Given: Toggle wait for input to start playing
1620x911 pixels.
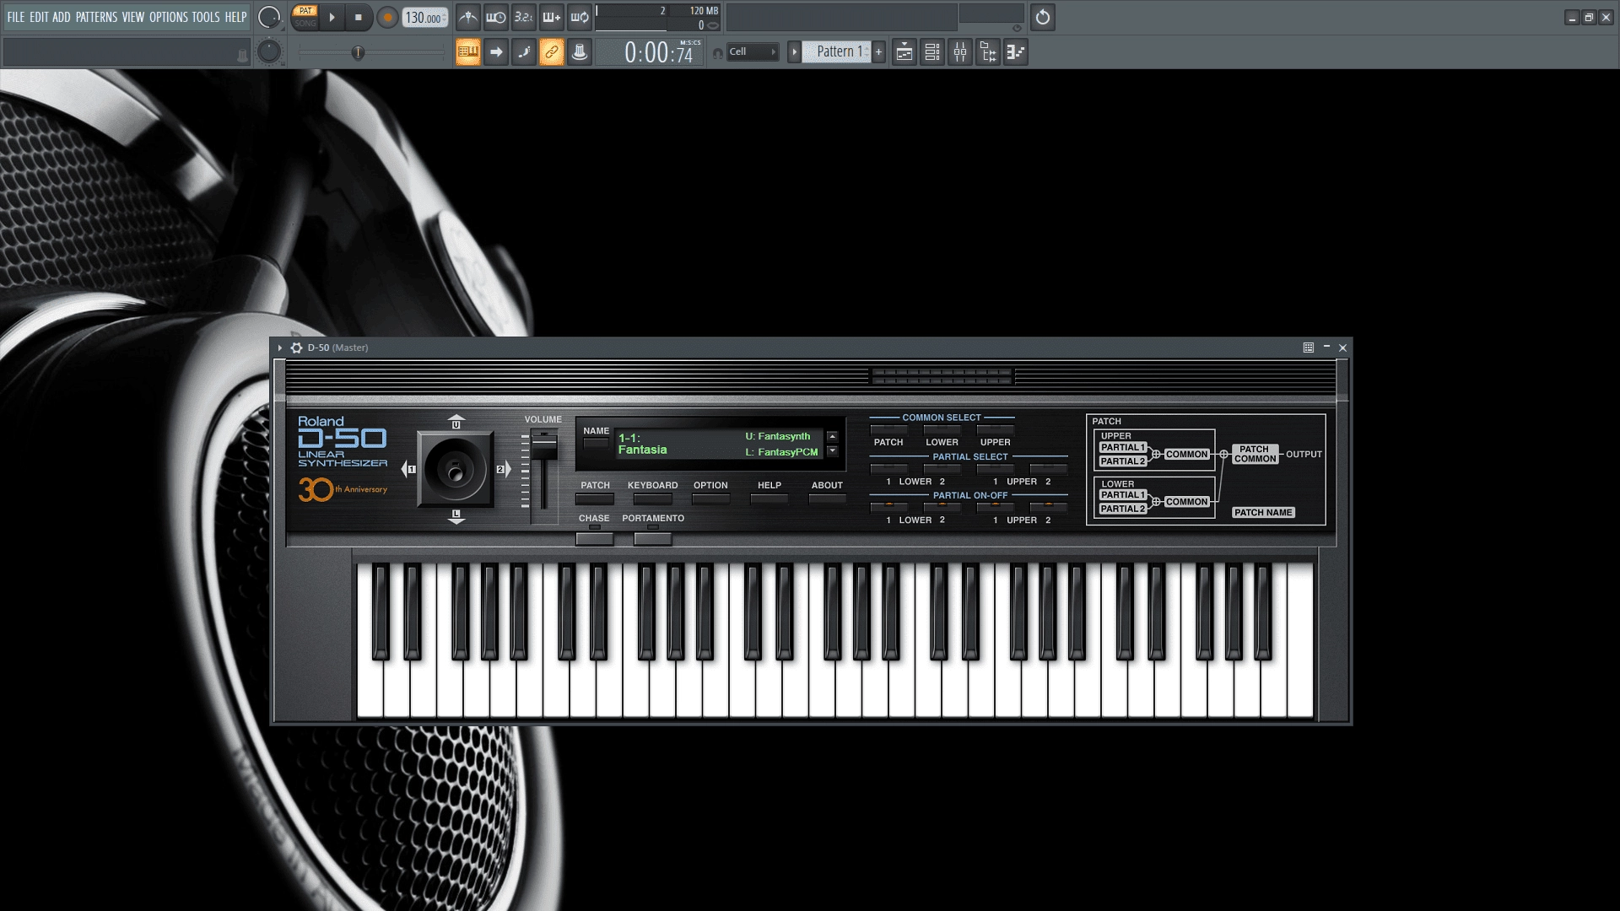Looking at the screenshot, I should pos(496,17).
